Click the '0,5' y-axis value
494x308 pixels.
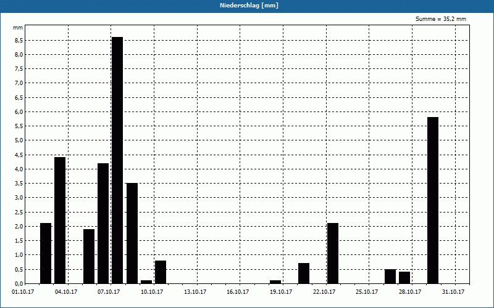click(19, 269)
